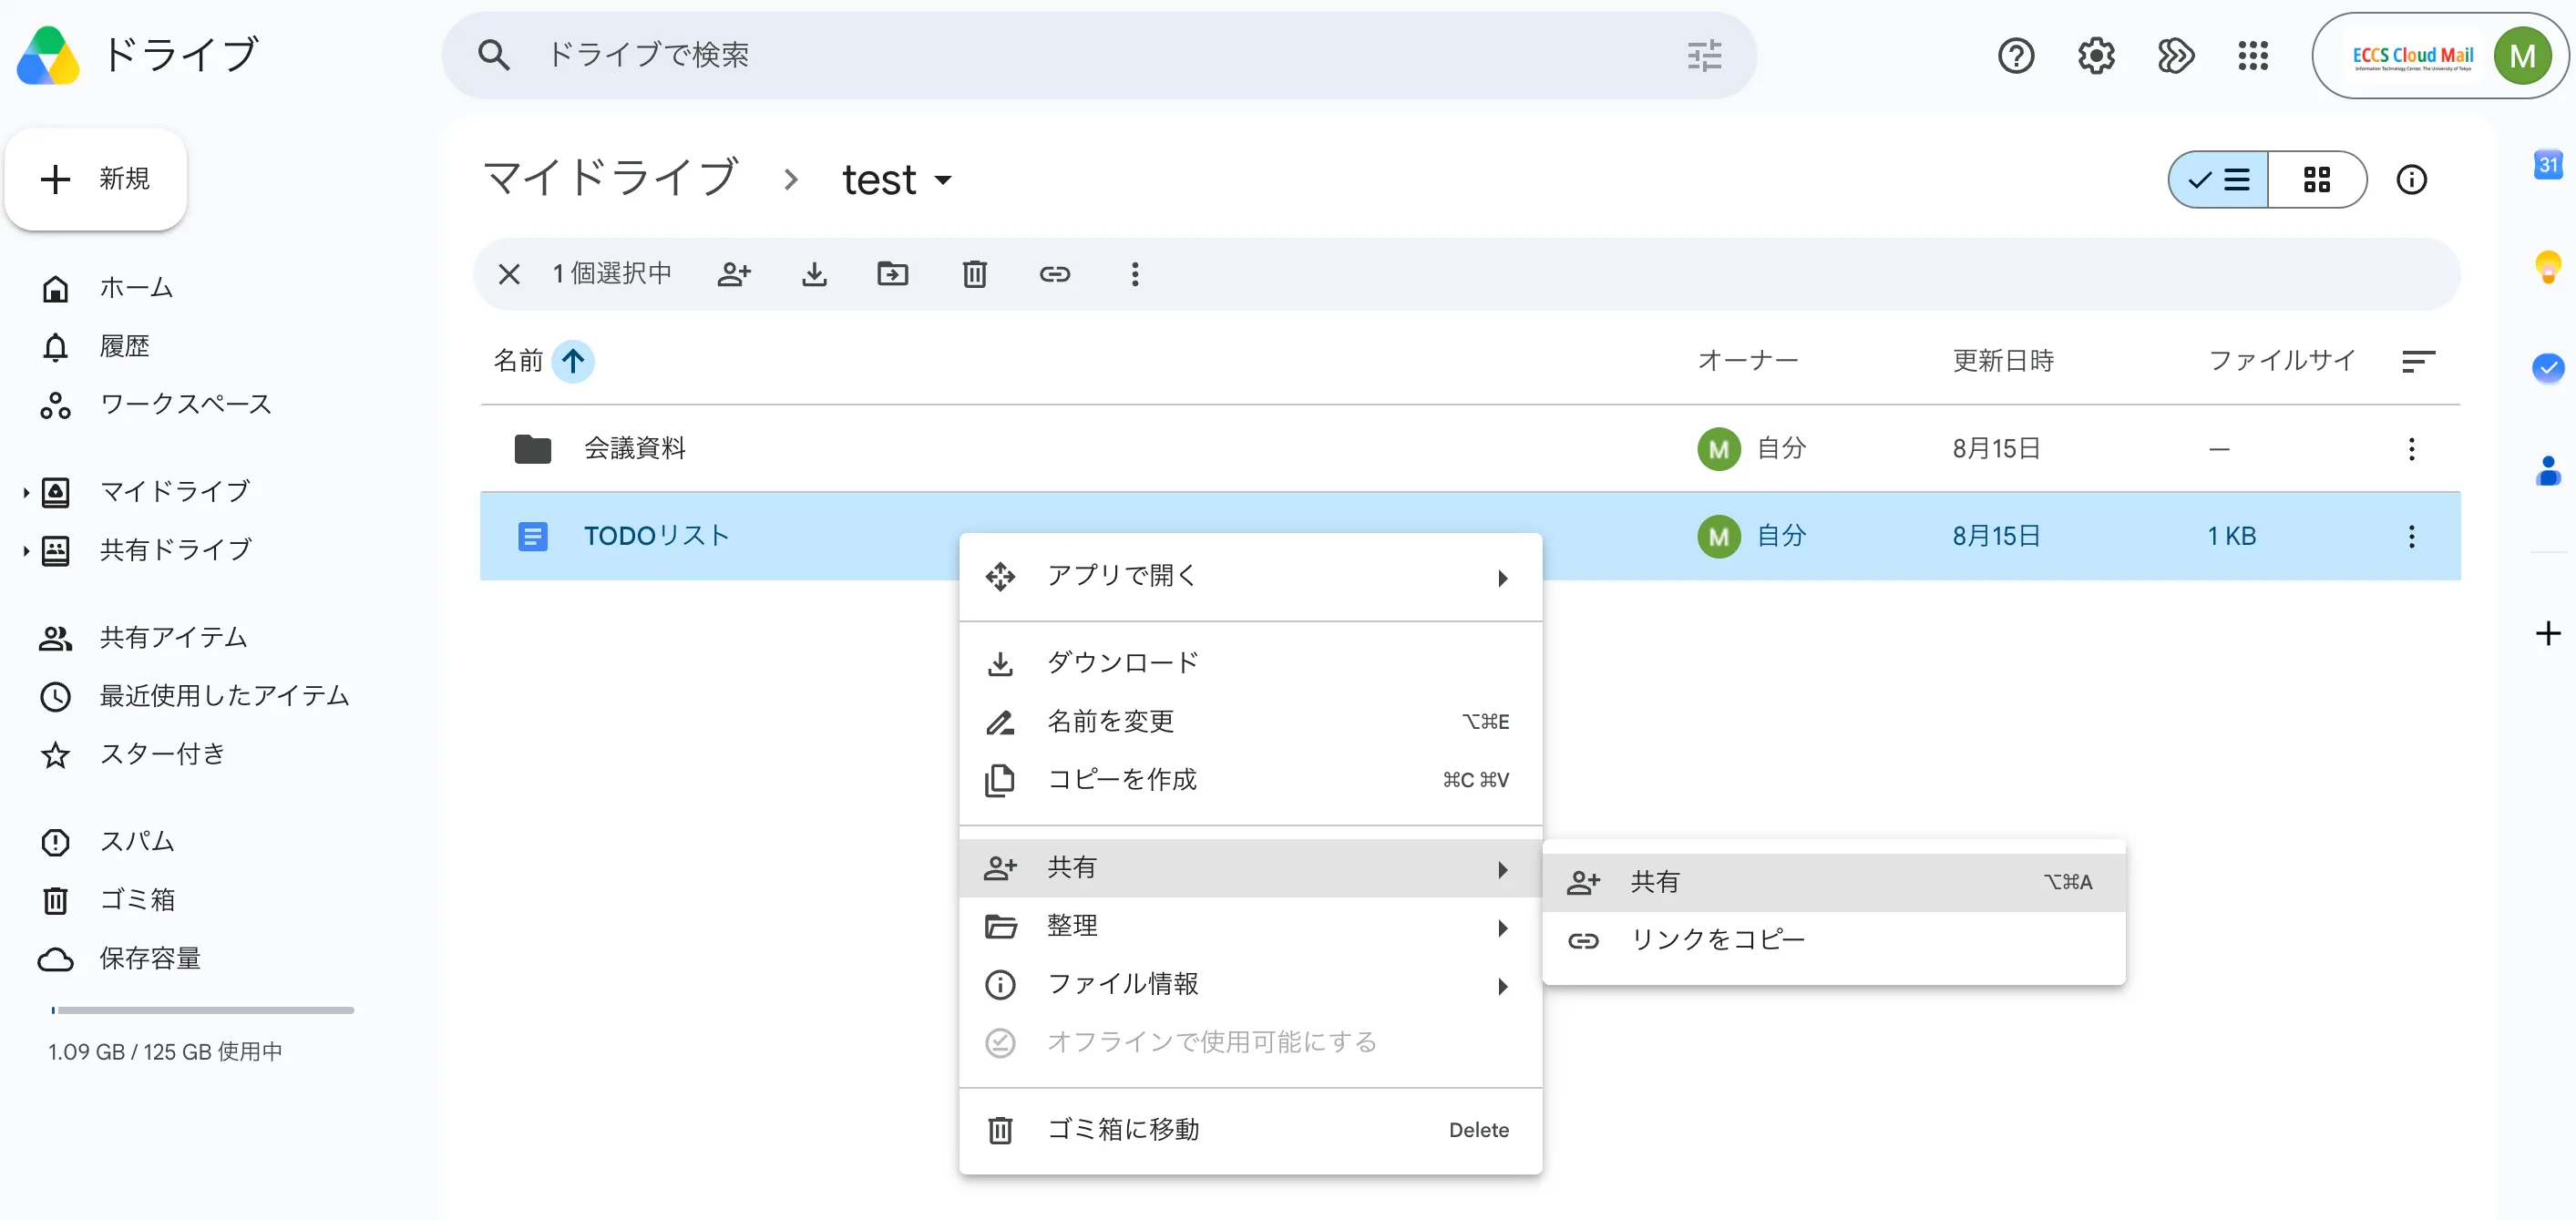The height and width of the screenshot is (1220, 2576).
Task: Choose コピーを作成 from context menu
Action: click(1250, 780)
